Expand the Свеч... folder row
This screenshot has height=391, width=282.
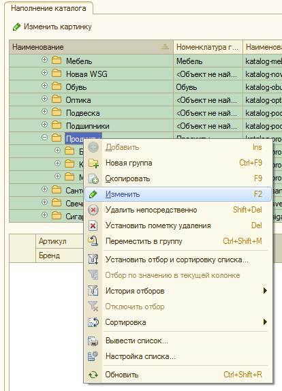(x=44, y=202)
